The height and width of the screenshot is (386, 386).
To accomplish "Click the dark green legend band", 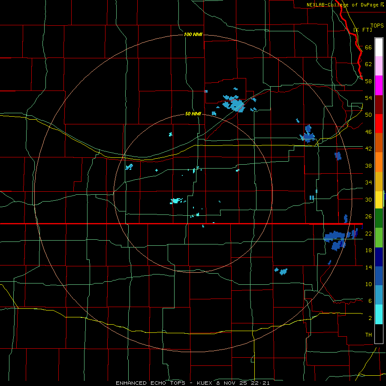I will (379, 218).
